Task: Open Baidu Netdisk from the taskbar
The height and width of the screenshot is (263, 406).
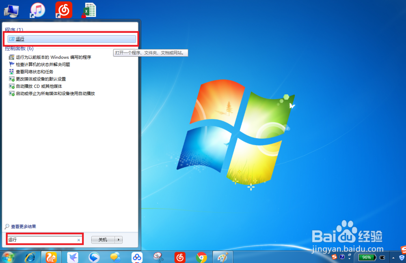Action: (x=137, y=257)
